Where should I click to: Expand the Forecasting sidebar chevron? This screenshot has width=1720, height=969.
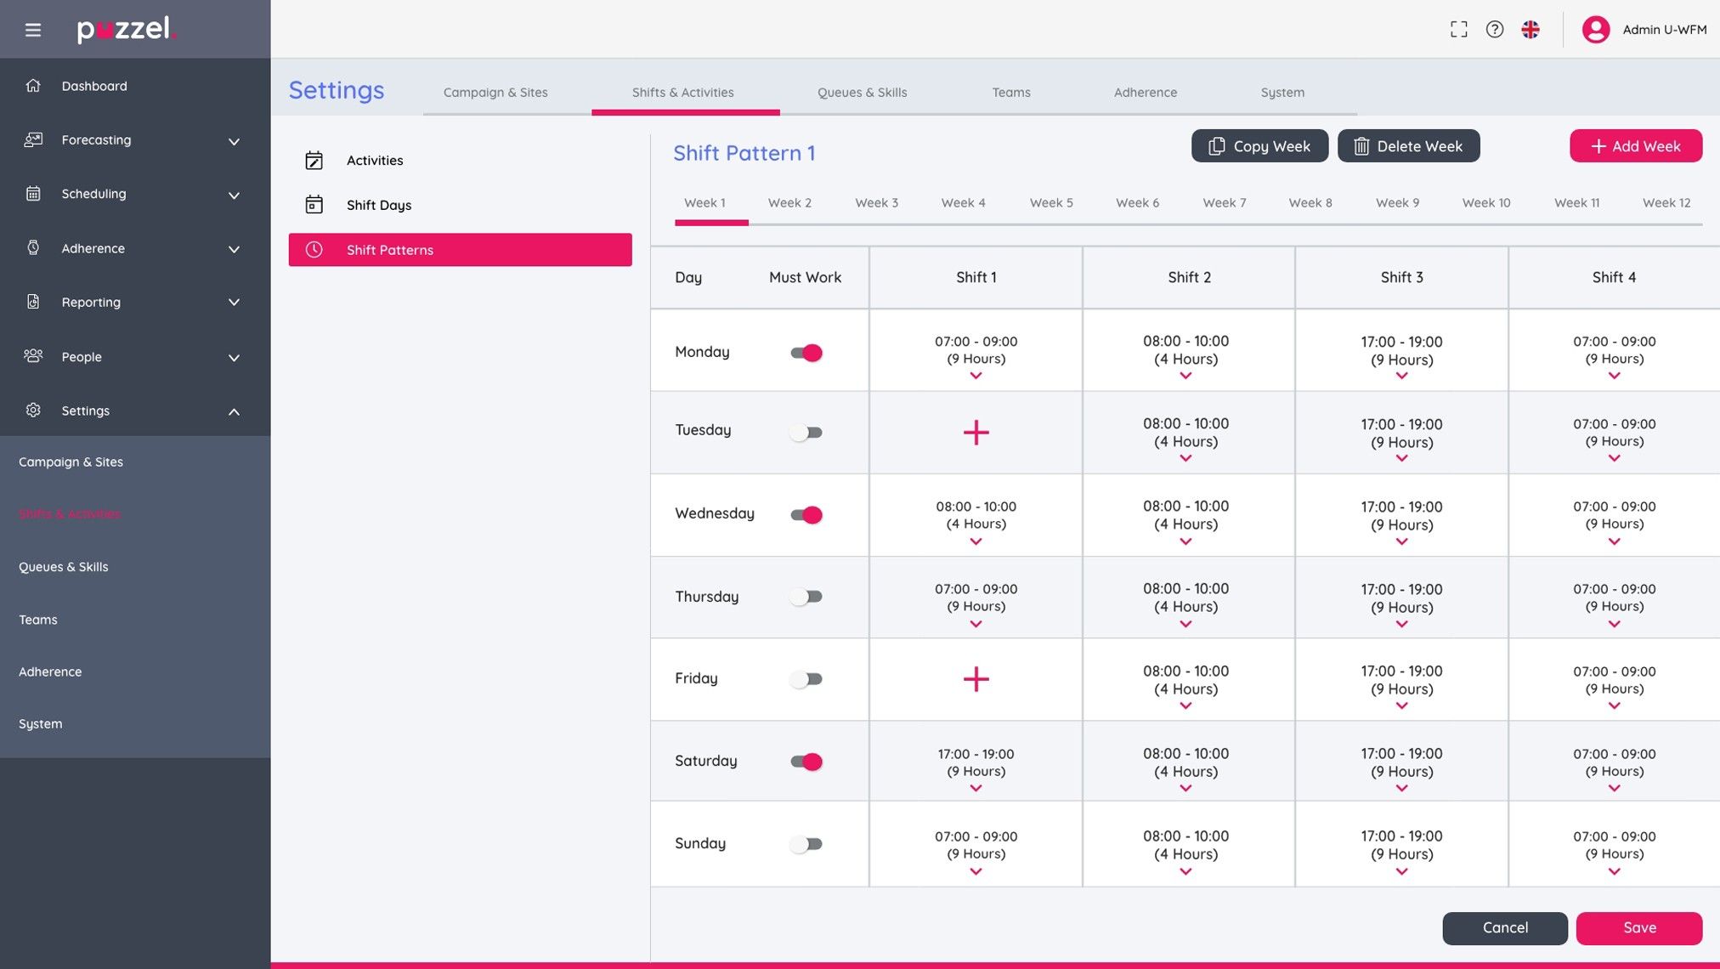point(234,141)
